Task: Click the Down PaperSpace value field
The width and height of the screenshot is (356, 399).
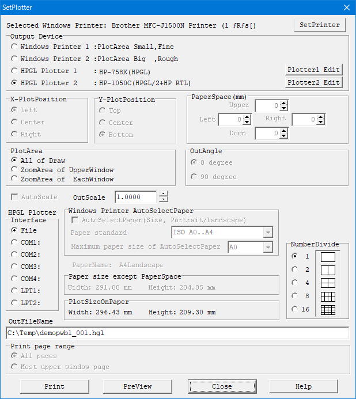Action: click(267, 134)
